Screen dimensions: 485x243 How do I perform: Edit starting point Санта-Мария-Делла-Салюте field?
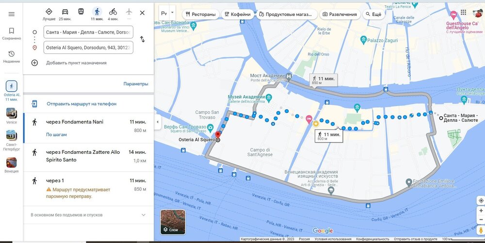point(88,32)
